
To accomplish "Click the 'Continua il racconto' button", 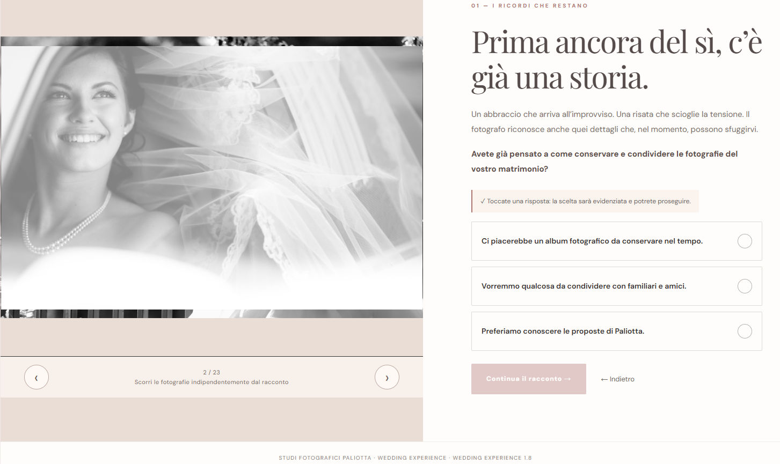I will tap(529, 379).
